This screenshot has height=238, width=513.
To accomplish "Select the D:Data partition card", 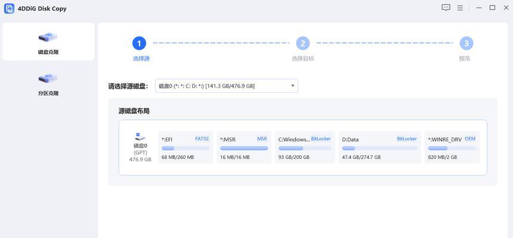I will coord(380,147).
